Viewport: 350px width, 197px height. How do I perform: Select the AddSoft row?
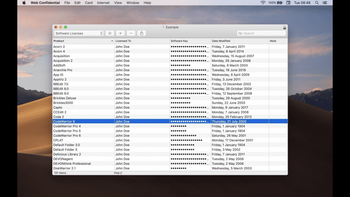coord(170,66)
